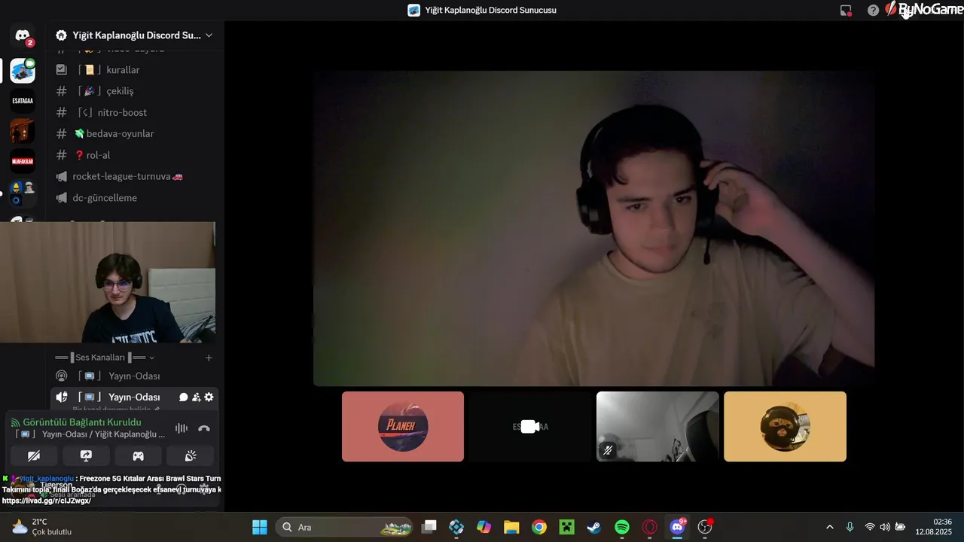Share your screen button

click(86, 455)
